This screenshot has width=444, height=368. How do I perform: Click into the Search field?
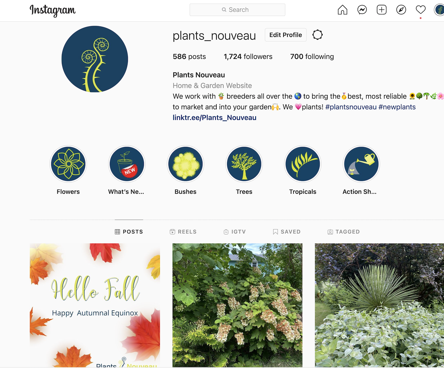[237, 10]
